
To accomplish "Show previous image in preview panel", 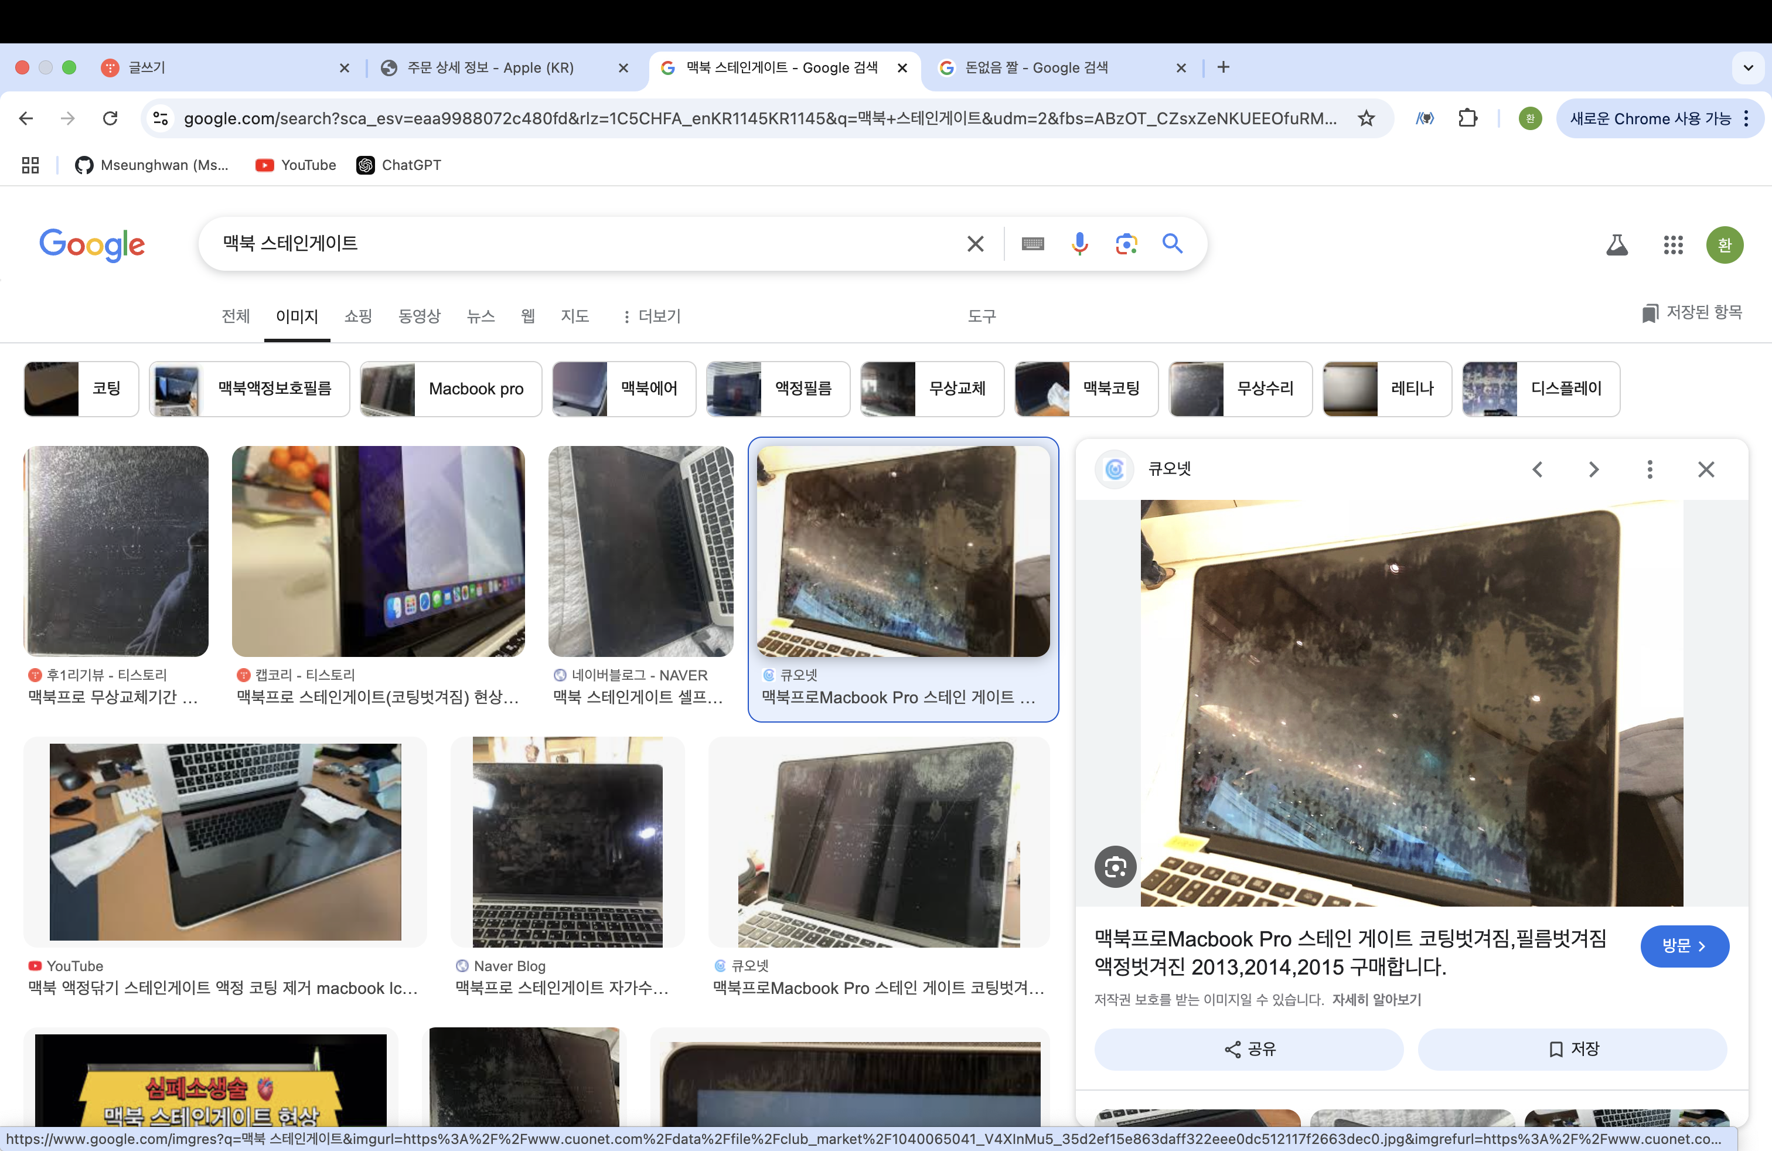I will 1538,469.
